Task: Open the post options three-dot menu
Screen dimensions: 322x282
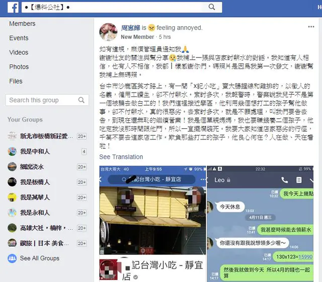Action: click(x=311, y=27)
